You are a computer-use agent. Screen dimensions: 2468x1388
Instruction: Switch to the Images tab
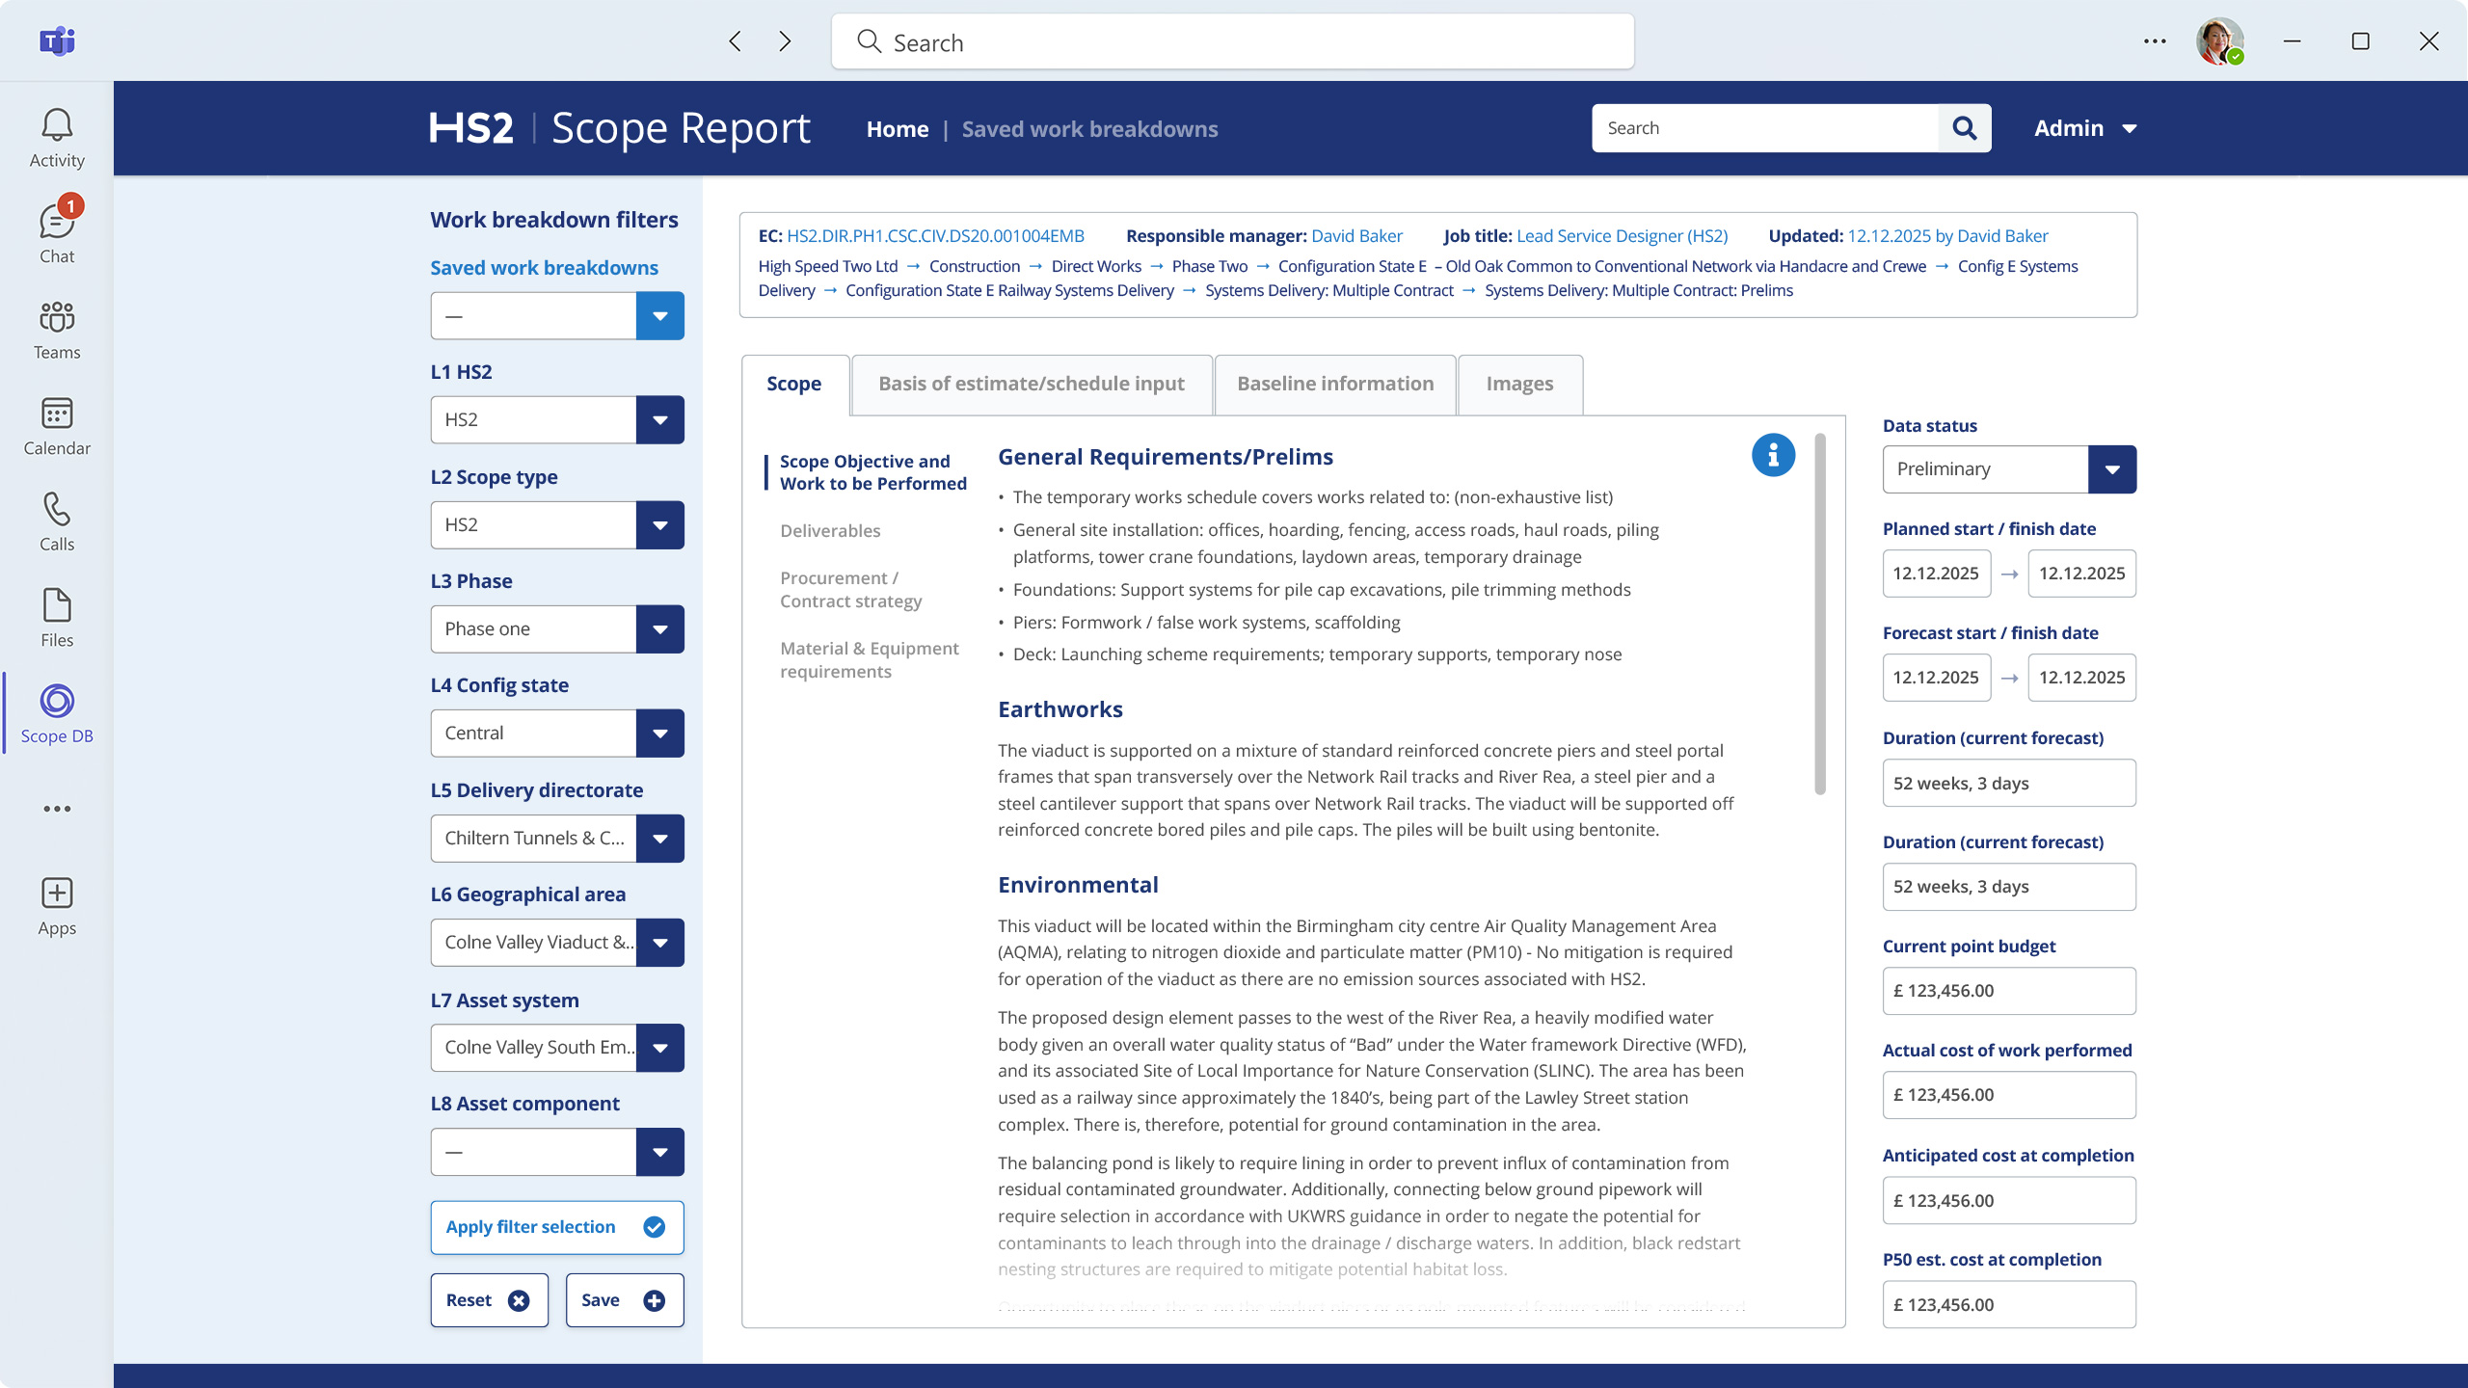[x=1519, y=384]
